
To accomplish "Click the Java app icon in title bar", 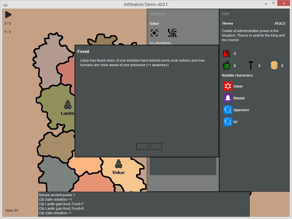I will tap(5, 4).
